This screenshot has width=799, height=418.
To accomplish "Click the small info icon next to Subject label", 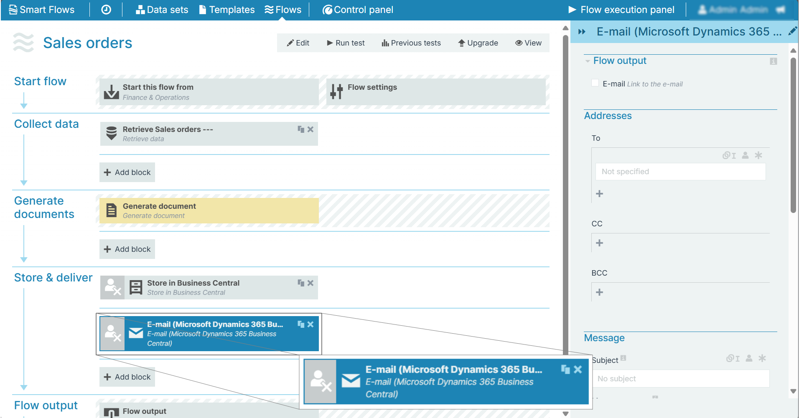I will 623,357.
